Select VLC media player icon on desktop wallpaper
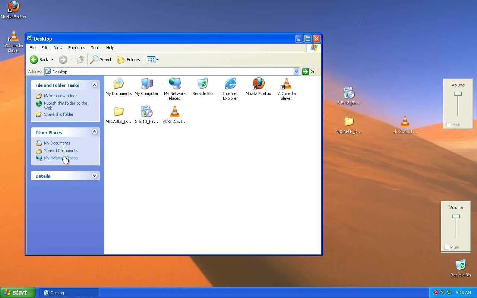This screenshot has height=298, width=477. (x=13, y=41)
